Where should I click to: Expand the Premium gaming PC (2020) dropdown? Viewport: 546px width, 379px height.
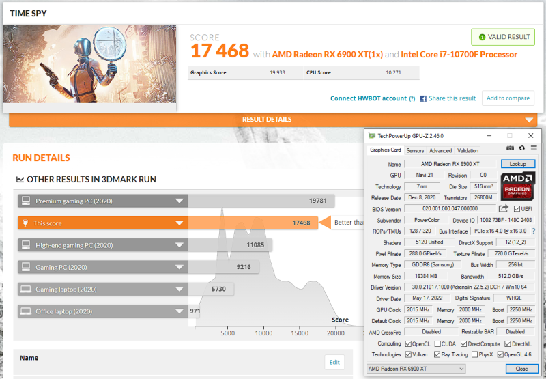point(179,201)
